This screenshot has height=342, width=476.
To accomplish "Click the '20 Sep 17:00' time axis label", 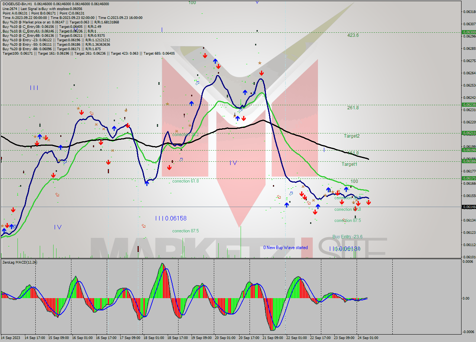I will (249, 338).
